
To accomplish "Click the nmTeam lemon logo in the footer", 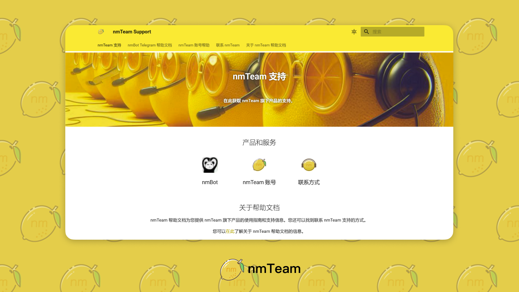I will coord(232,268).
